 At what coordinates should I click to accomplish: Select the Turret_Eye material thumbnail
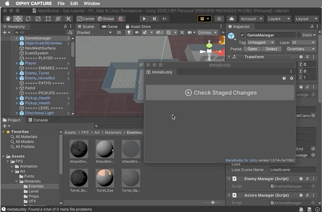click(x=104, y=178)
